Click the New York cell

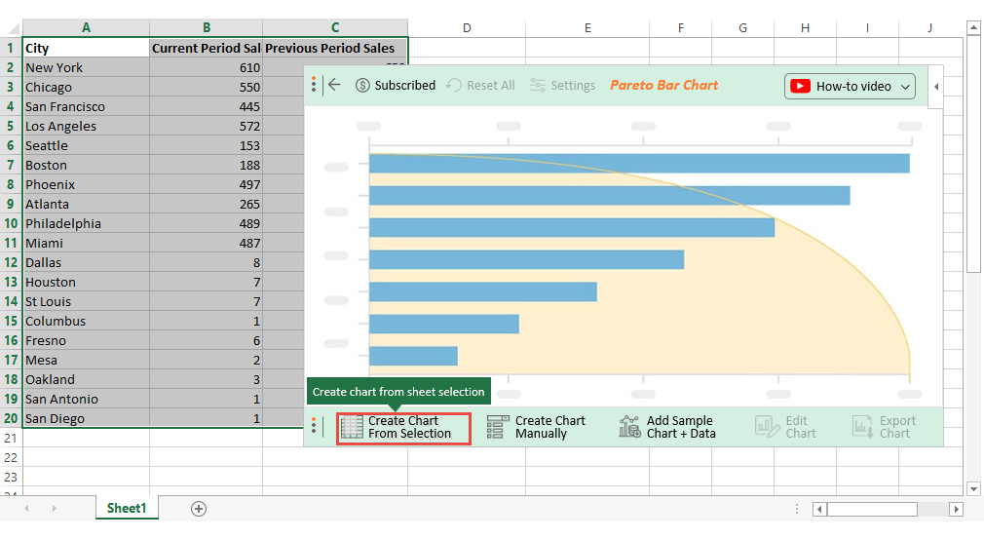click(x=86, y=68)
